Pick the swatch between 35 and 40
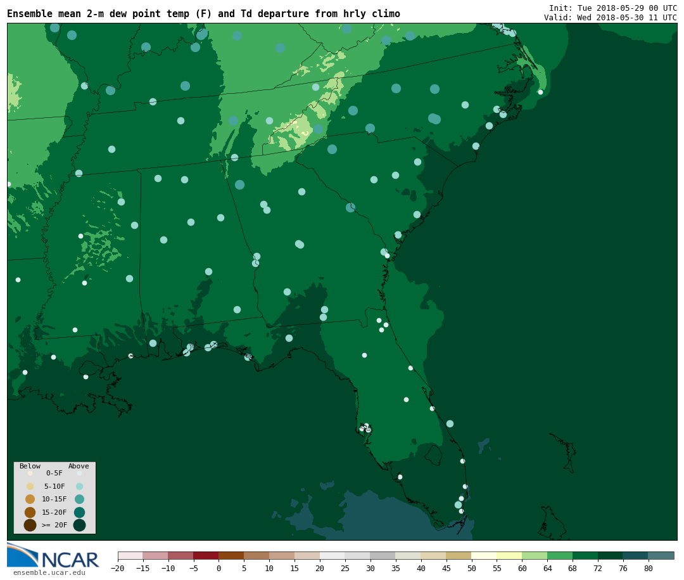The image size is (684, 580). (x=408, y=555)
